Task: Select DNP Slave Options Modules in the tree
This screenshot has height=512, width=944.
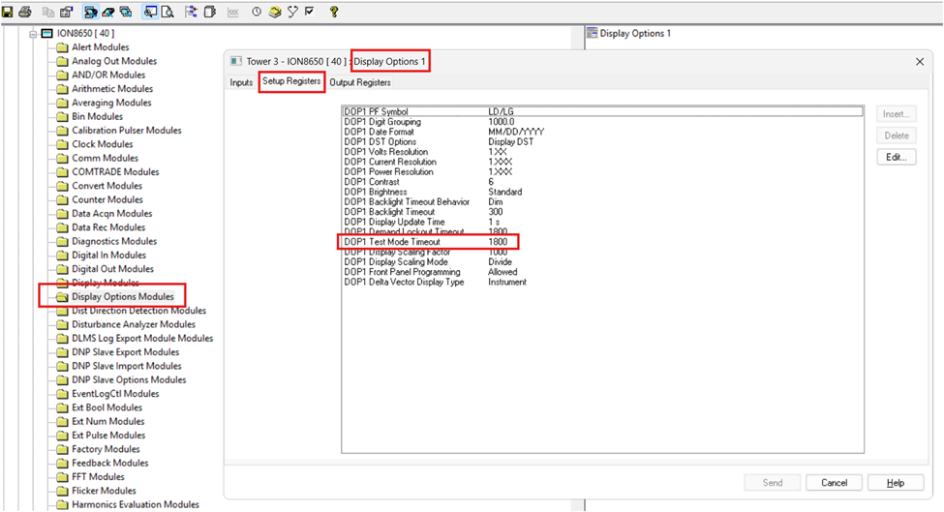Action: 129,379
